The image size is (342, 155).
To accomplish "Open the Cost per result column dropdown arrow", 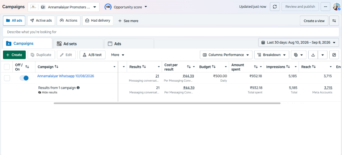I will pyautogui.click(x=194, y=67).
